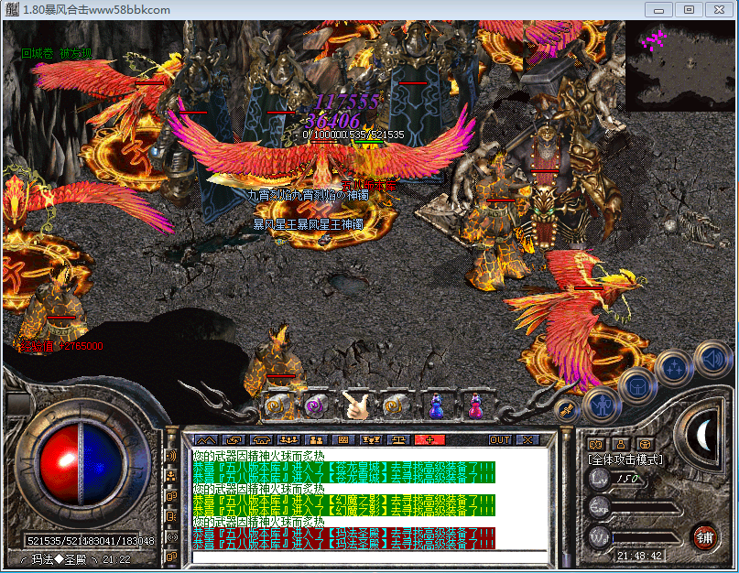
Task: Click the person icon above attack mode
Action: tap(621, 444)
